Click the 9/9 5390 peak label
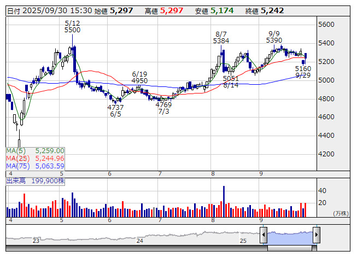Screen dimensions: 357x257 click(274, 37)
